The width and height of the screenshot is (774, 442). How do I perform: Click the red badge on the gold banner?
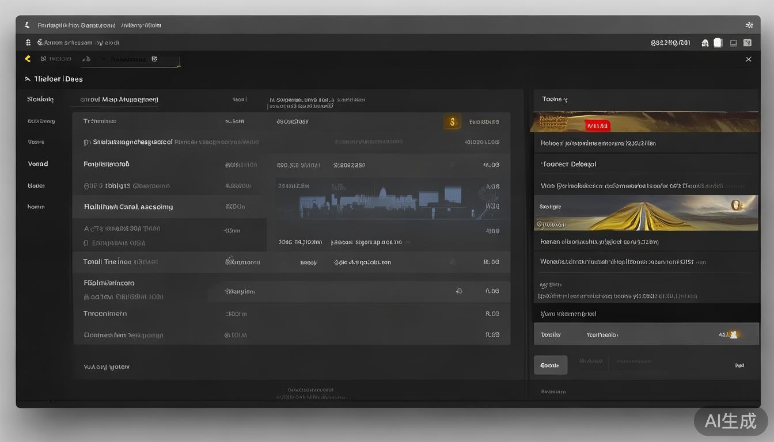pos(597,125)
